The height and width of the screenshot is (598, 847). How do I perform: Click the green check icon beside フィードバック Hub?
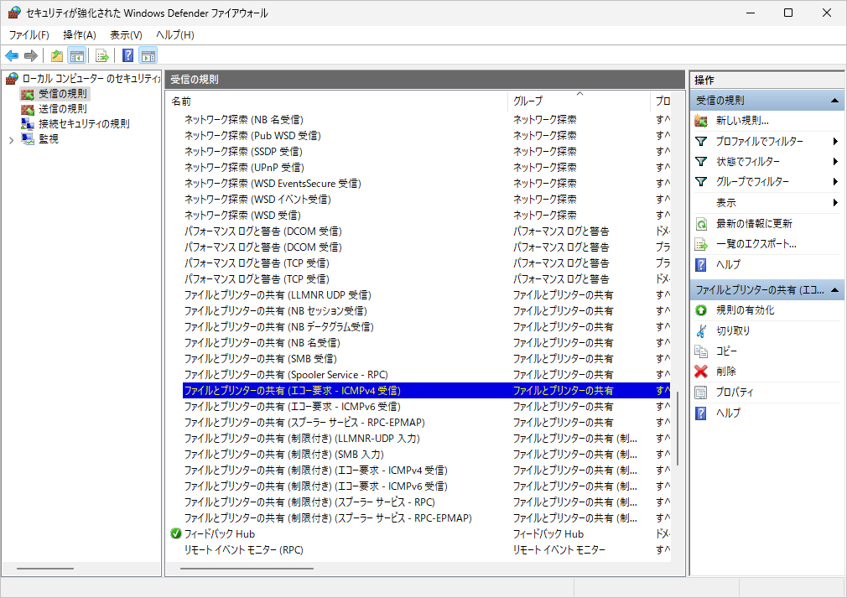[175, 533]
